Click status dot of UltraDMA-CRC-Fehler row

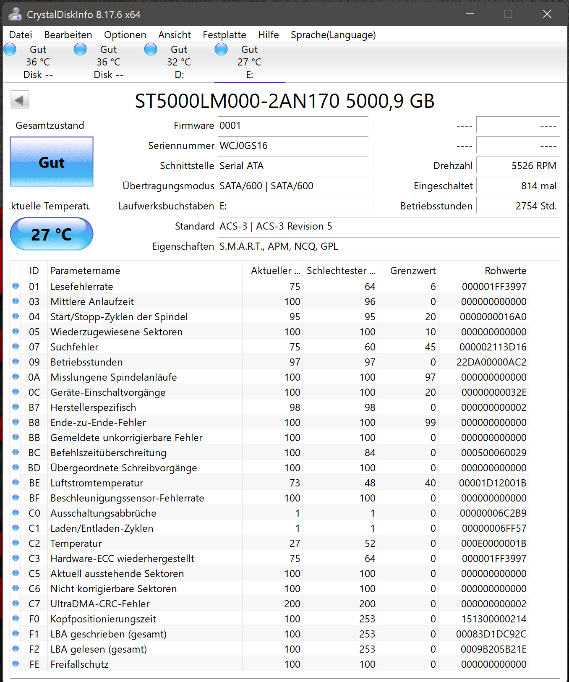coord(16,603)
